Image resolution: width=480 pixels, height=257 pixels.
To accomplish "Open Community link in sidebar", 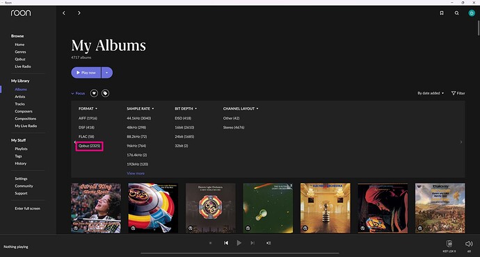I will click(x=24, y=186).
